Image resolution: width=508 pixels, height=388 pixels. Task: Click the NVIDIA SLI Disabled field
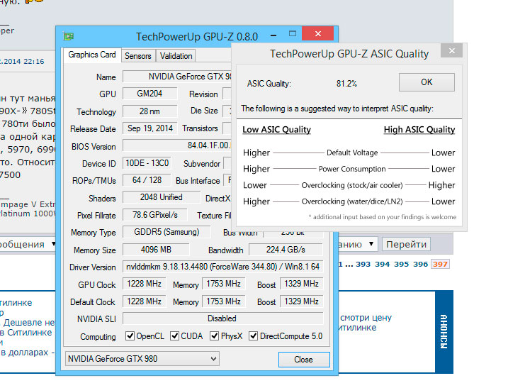(x=222, y=318)
